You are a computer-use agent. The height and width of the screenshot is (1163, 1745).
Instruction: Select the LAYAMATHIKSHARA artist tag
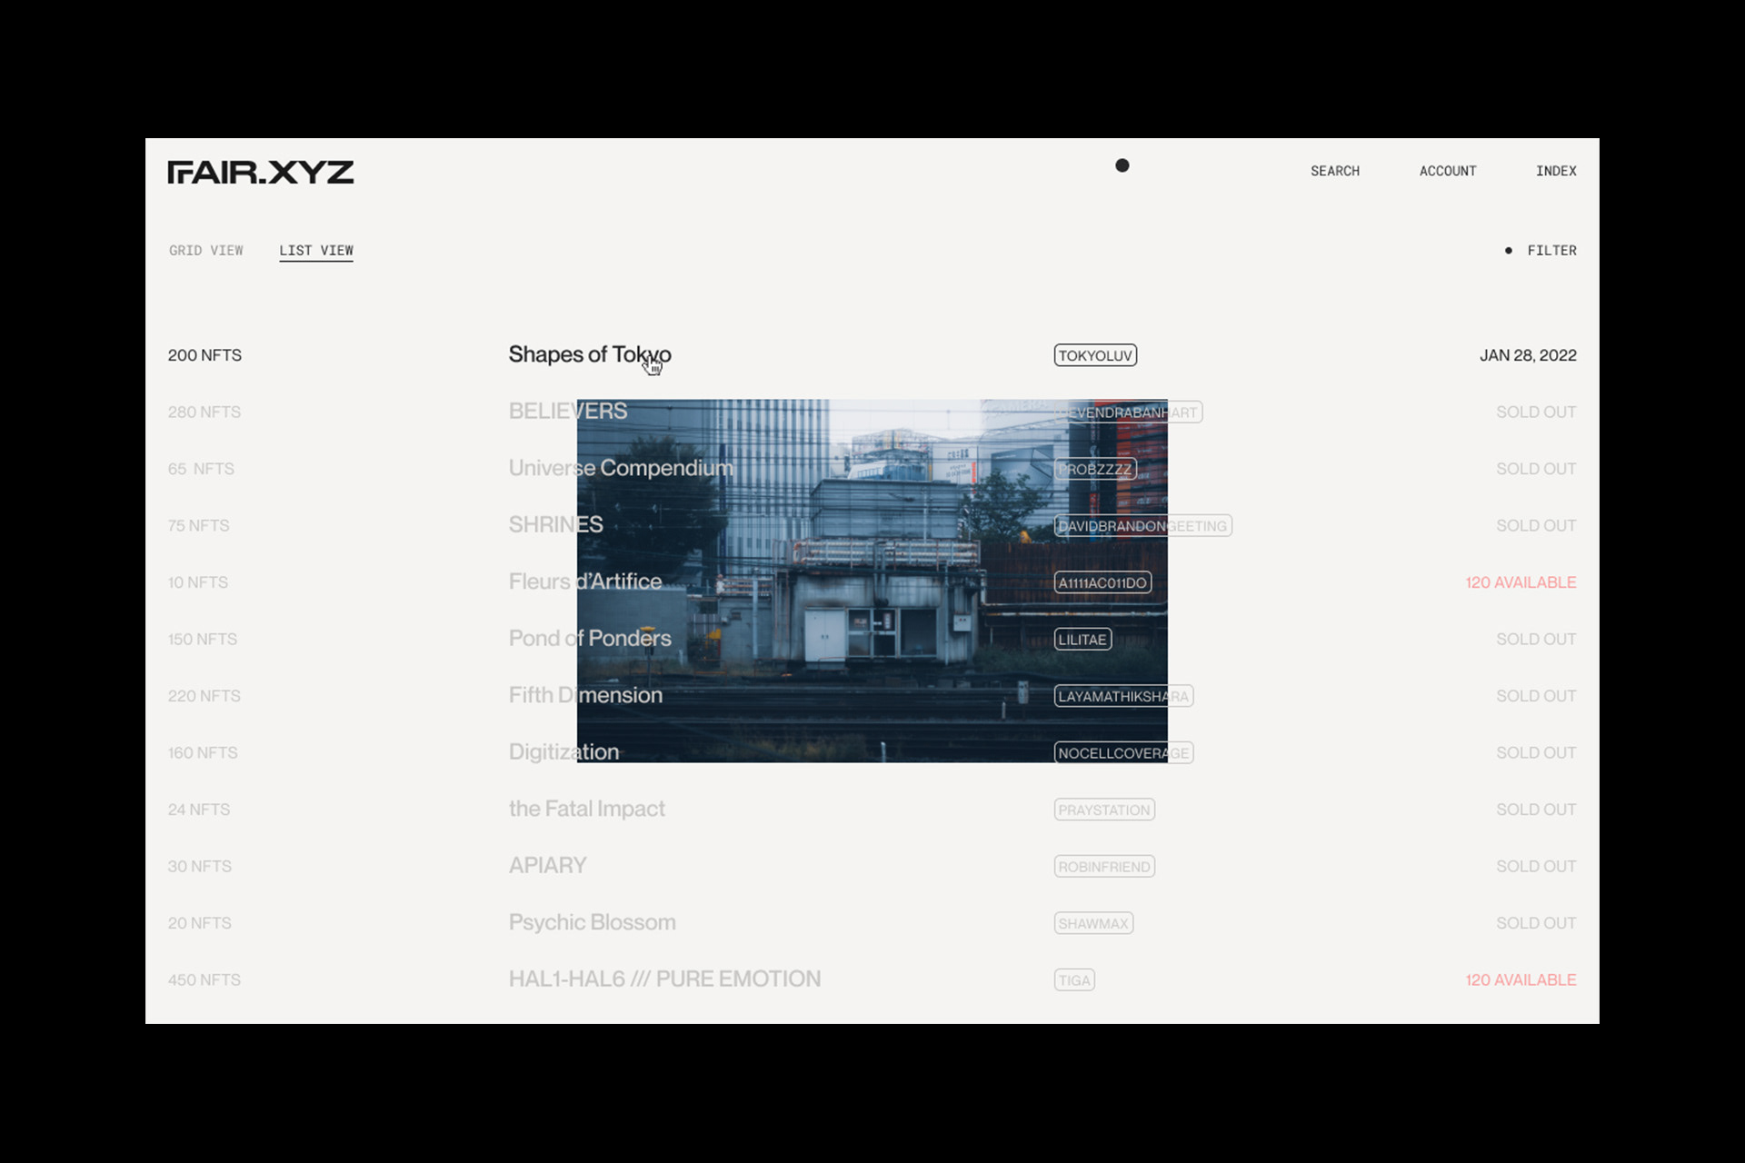[1123, 696]
